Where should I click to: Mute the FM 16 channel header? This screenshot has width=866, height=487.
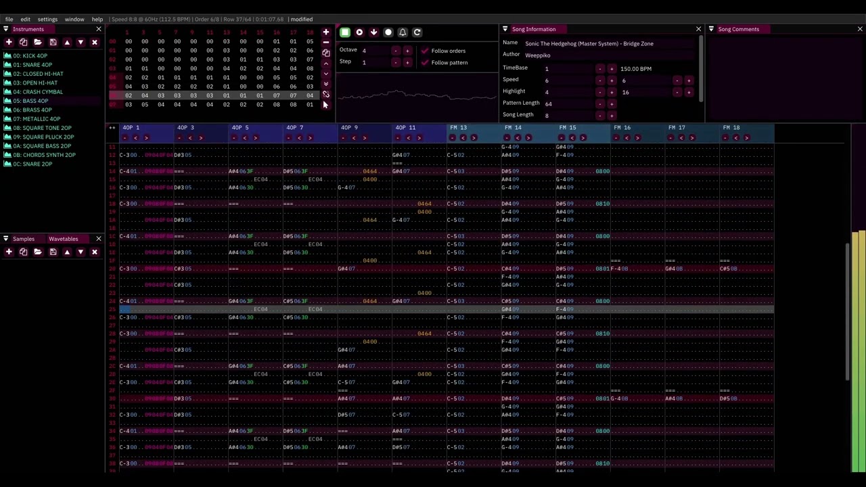(622, 127)
